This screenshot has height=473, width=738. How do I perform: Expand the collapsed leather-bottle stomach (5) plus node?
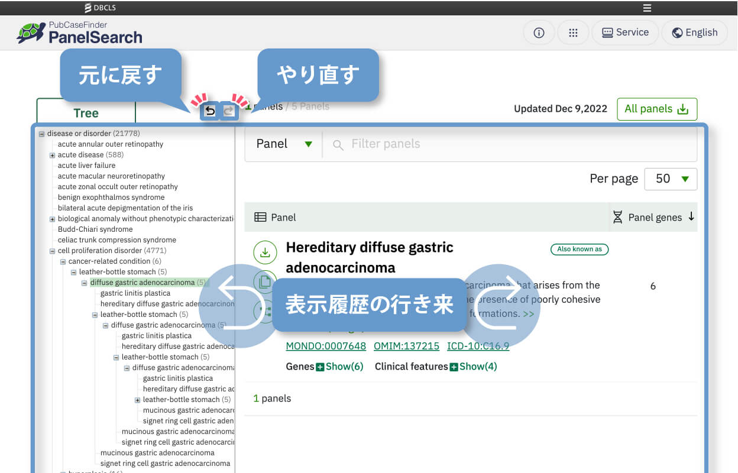137,400
